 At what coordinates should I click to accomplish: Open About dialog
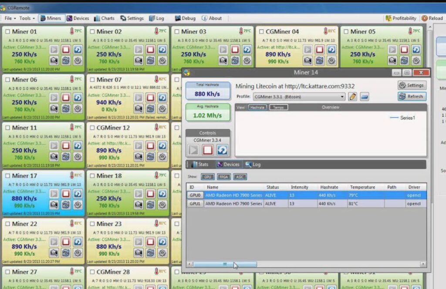[x=212, y=18]
